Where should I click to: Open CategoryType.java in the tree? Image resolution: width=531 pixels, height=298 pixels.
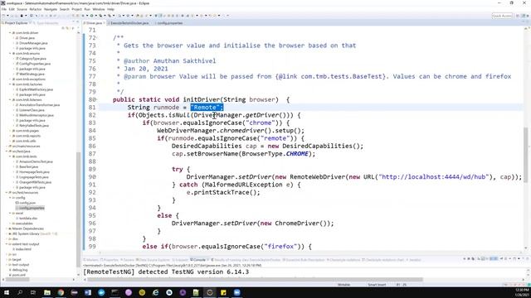pyautogui.click(x=32, y=59)
